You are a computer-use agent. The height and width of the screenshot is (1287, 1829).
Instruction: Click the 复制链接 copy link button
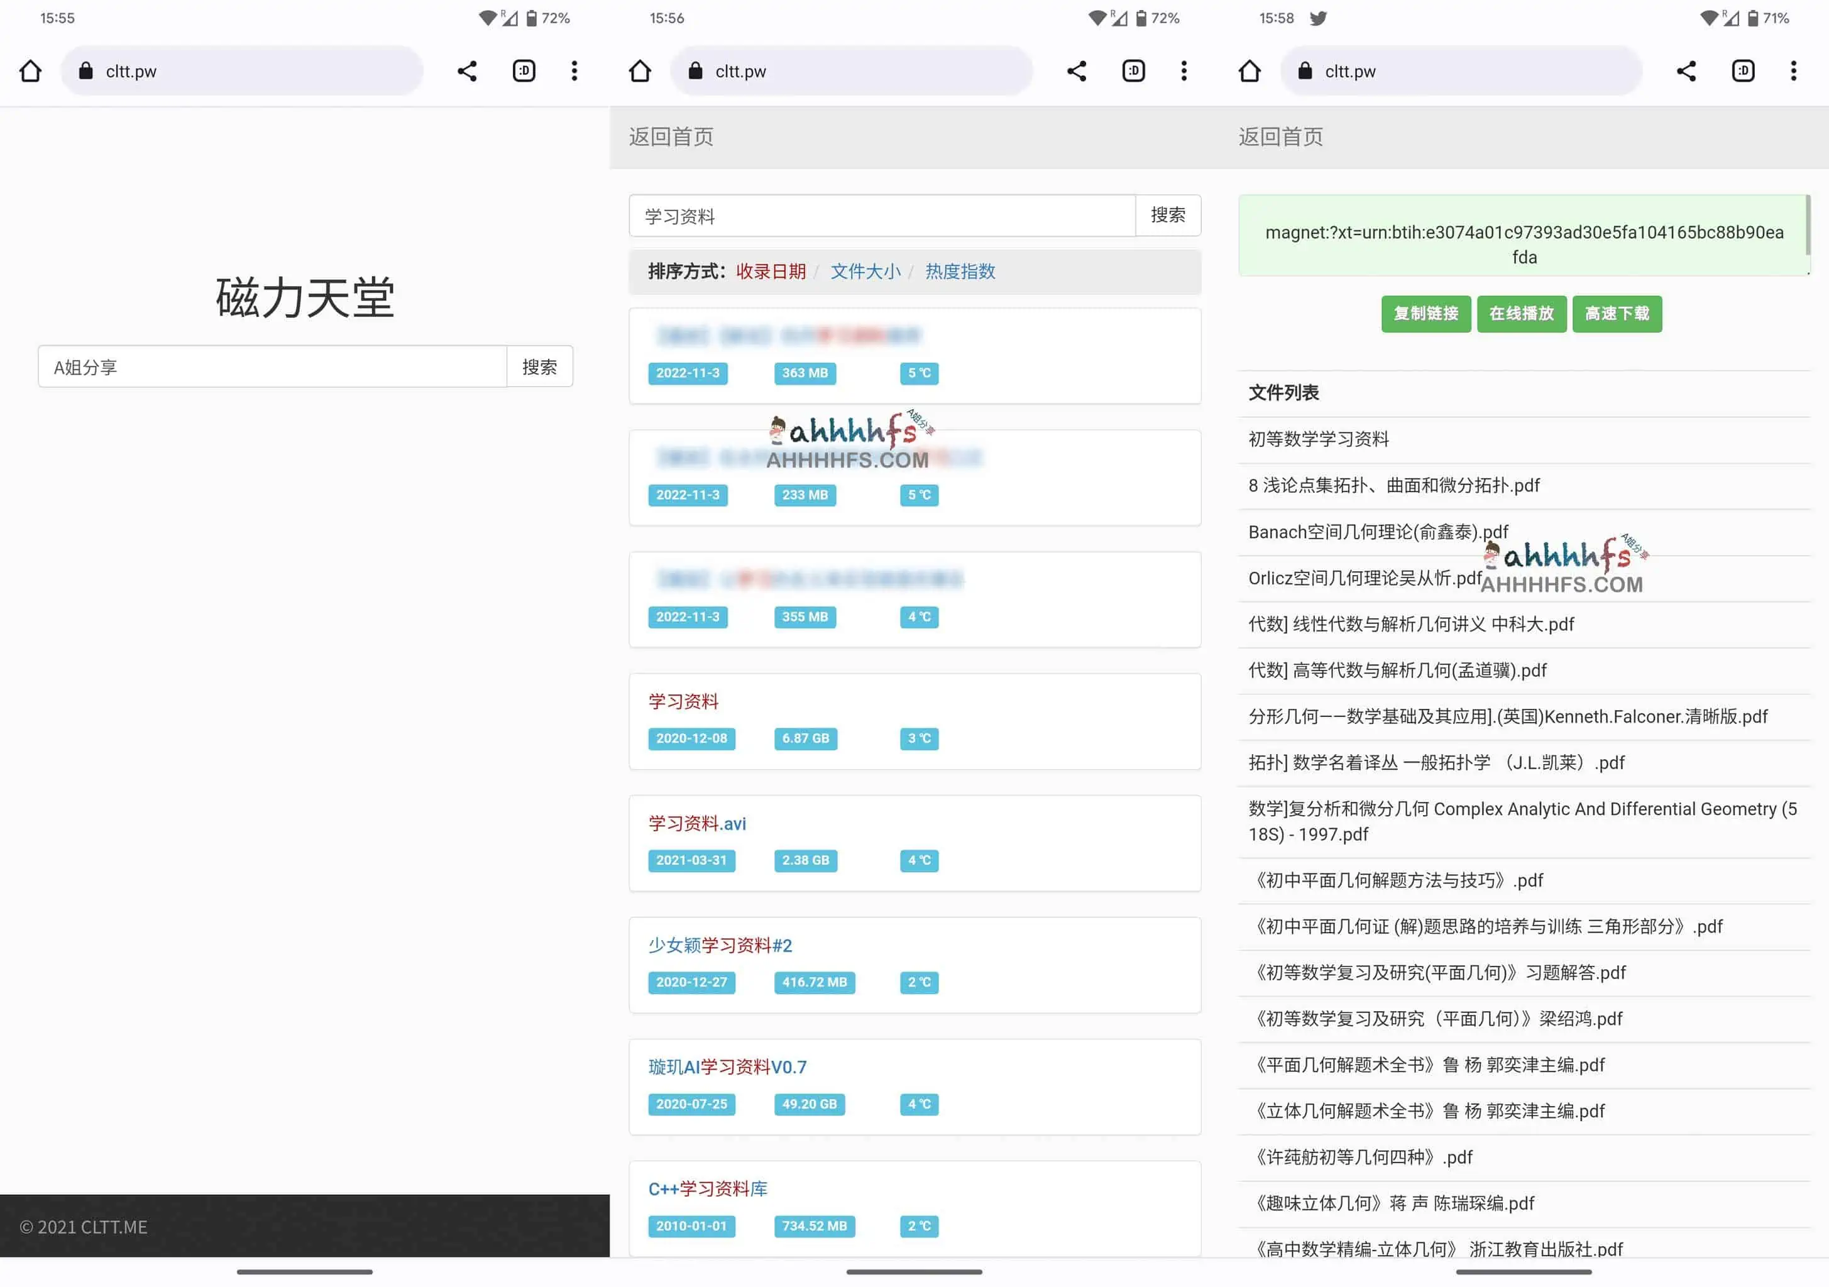1426,314
